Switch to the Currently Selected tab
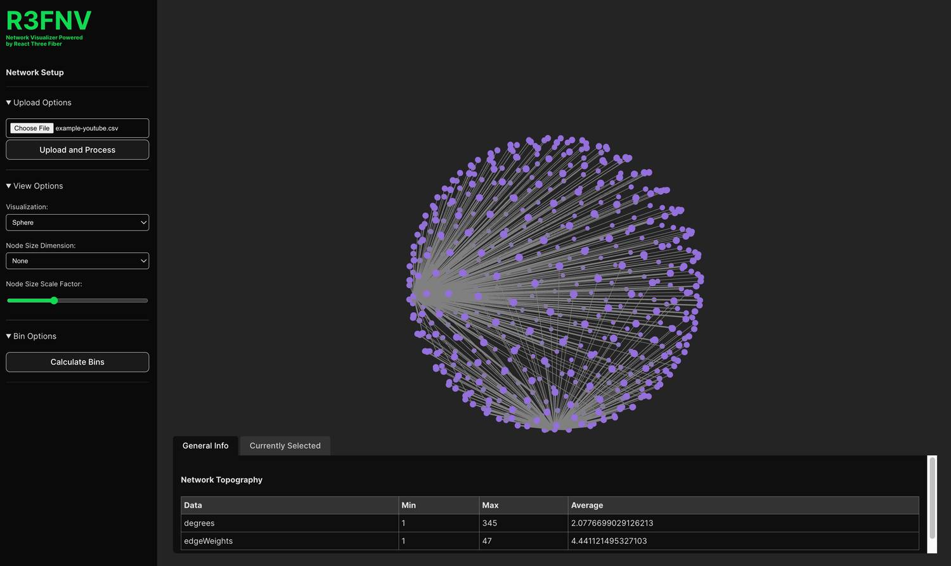Viewport: 951px width, 566px height. pos(285,446)
